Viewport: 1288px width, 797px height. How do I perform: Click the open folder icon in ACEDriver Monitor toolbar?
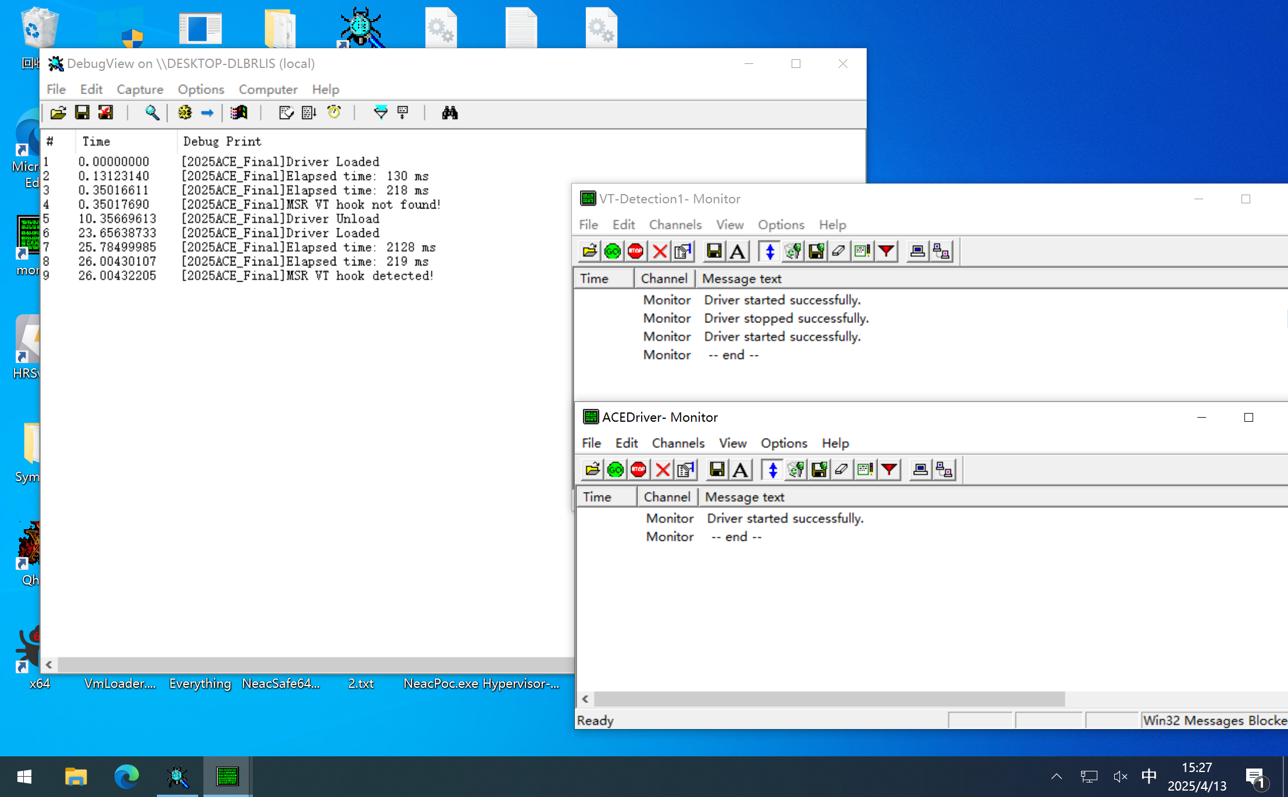[592, 469]
